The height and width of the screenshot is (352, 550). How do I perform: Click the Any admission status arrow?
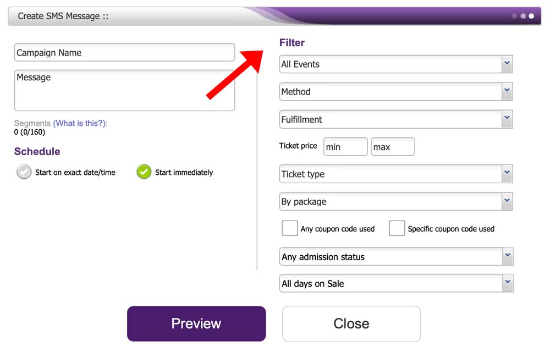pos(507,256)
